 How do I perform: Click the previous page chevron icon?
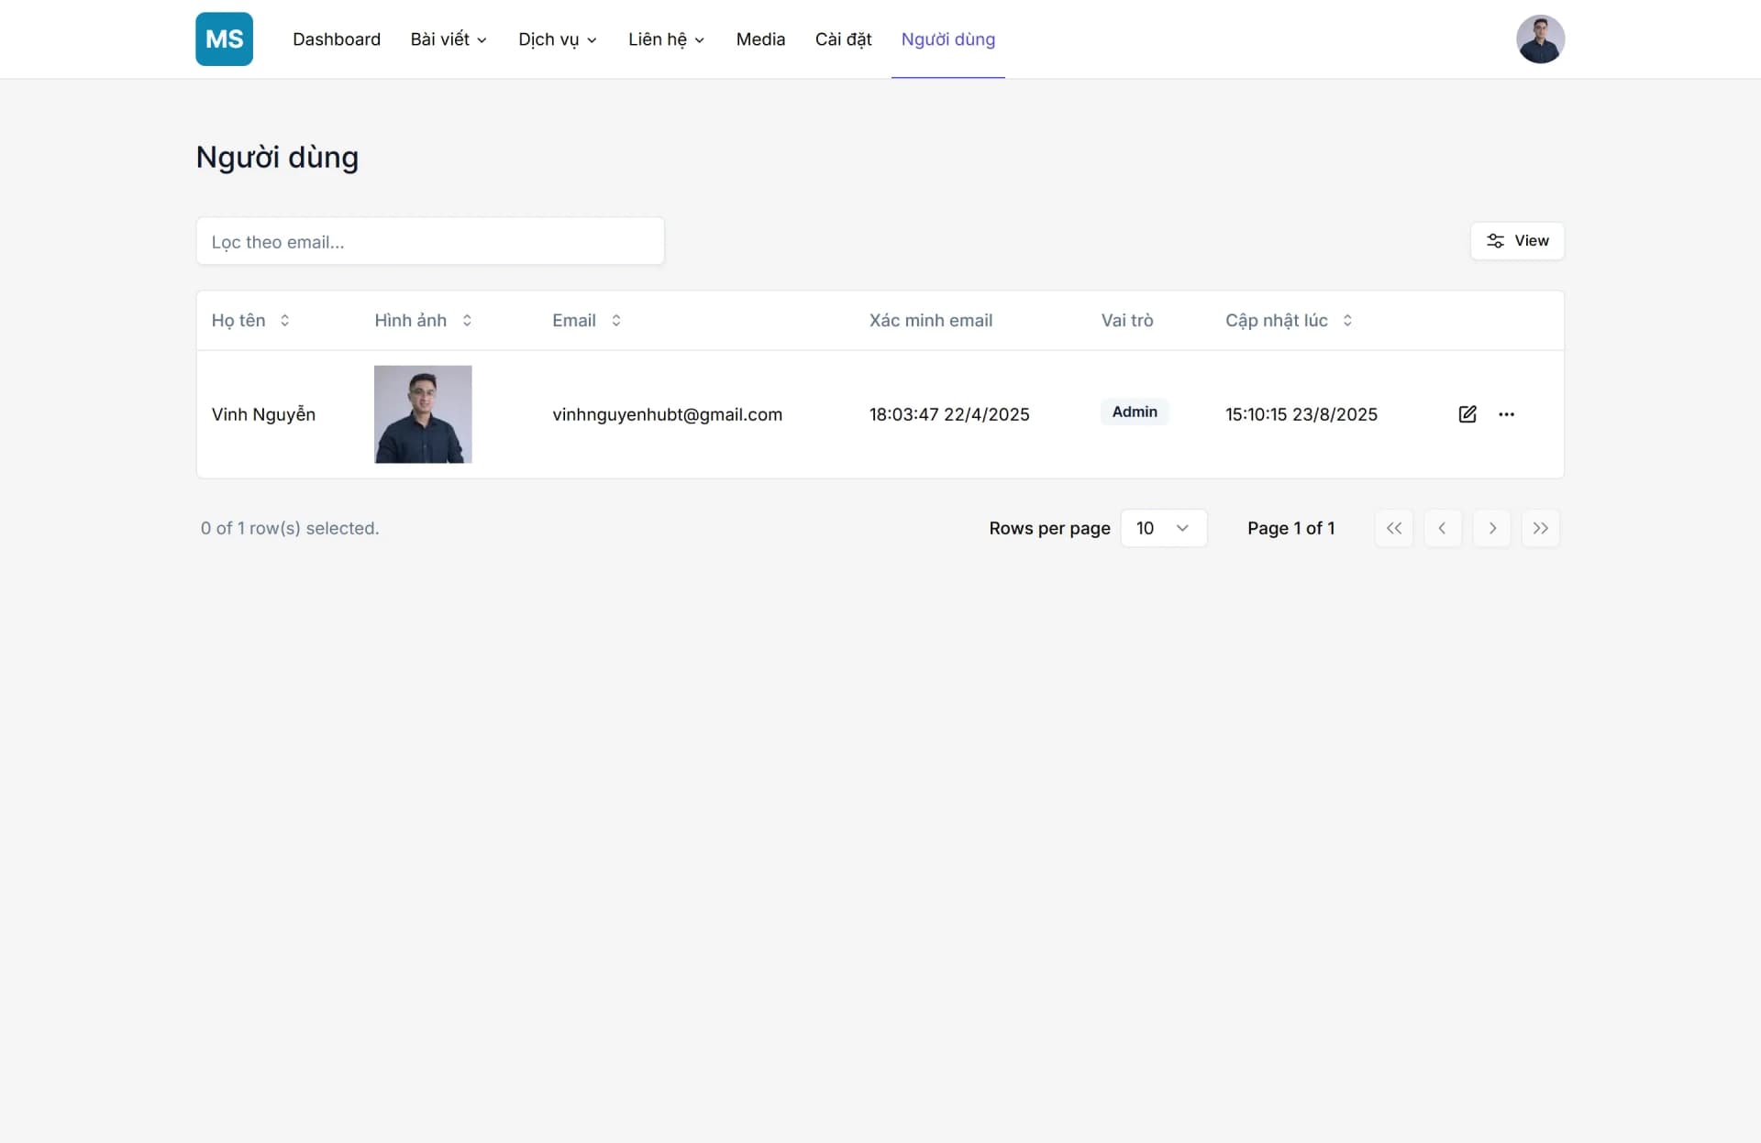tap(1443, 528)
